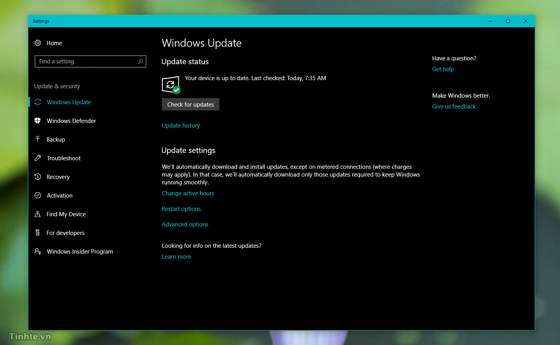
Task: Open Advanced options link
Action: pos(185,224)
